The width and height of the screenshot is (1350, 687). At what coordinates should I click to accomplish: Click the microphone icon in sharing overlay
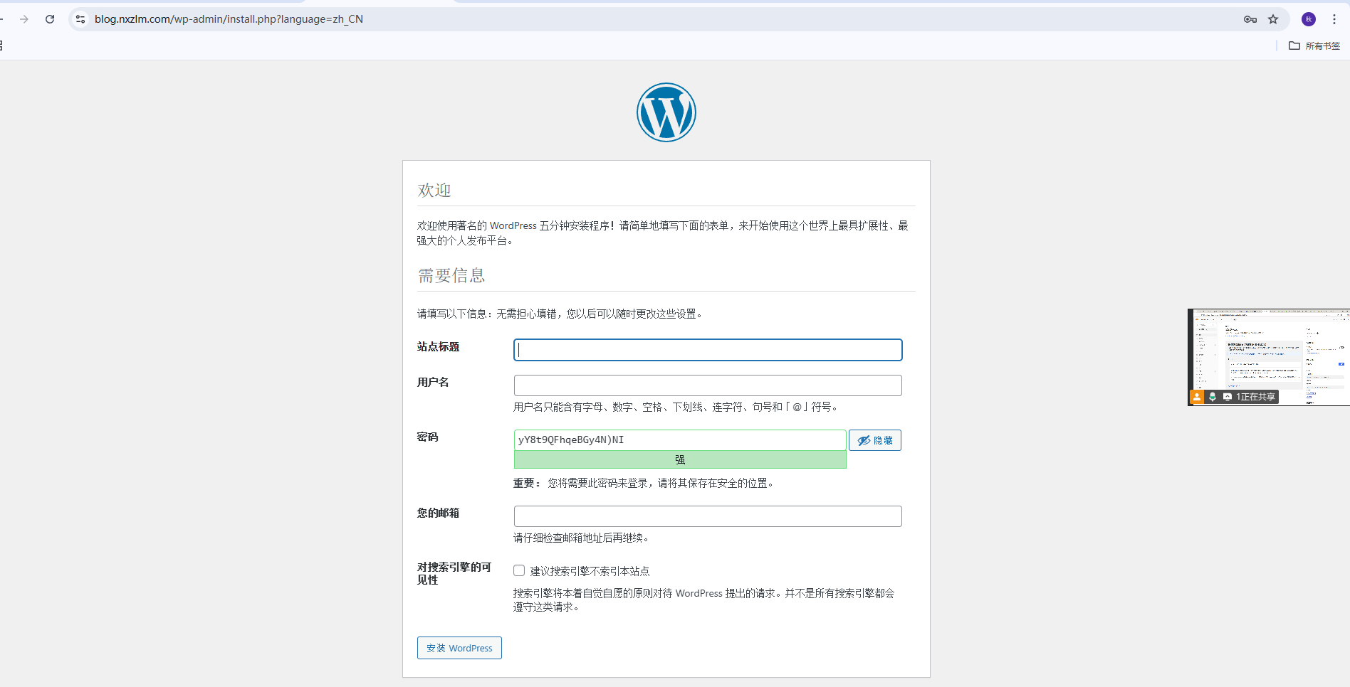coord(1213,397)
